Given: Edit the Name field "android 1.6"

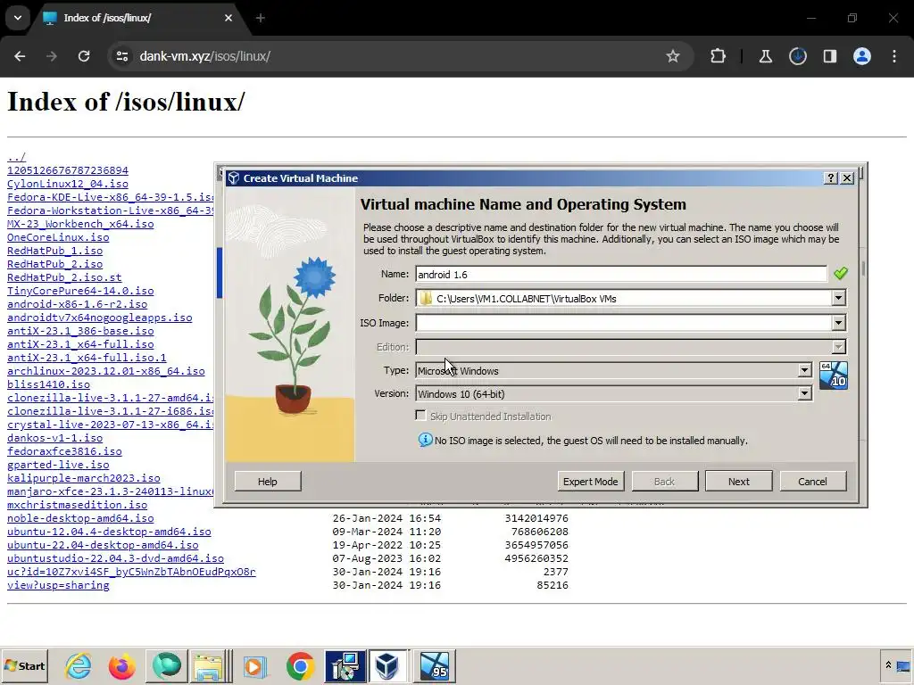Looking at the screenshot, I should tap(621, 275).
